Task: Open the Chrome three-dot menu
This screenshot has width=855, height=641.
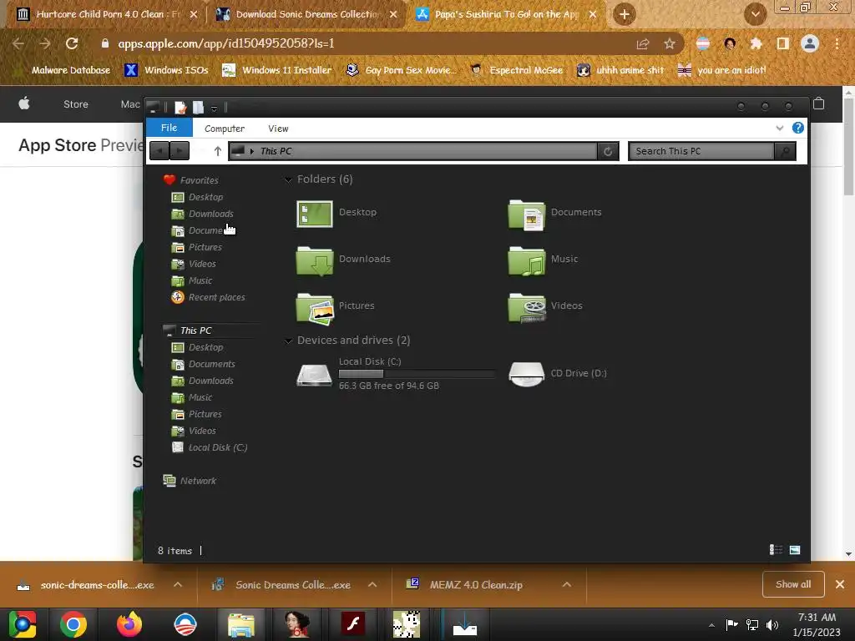Action: [x=837, y=43]
